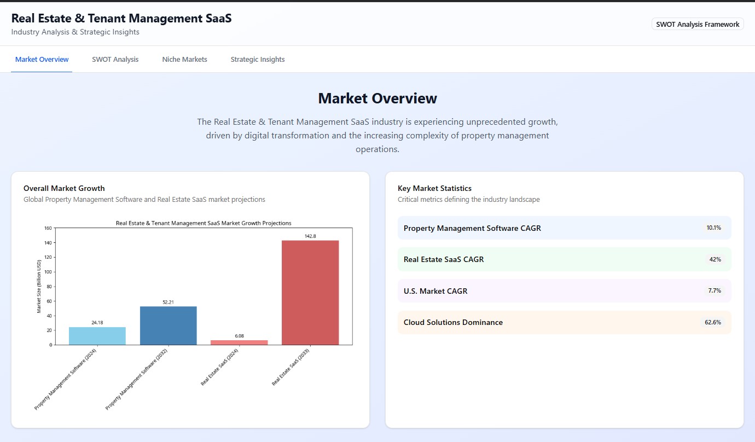Click the tall red 142.8 bar
This screenshot has height=442, width=755.
click(310, 293)
